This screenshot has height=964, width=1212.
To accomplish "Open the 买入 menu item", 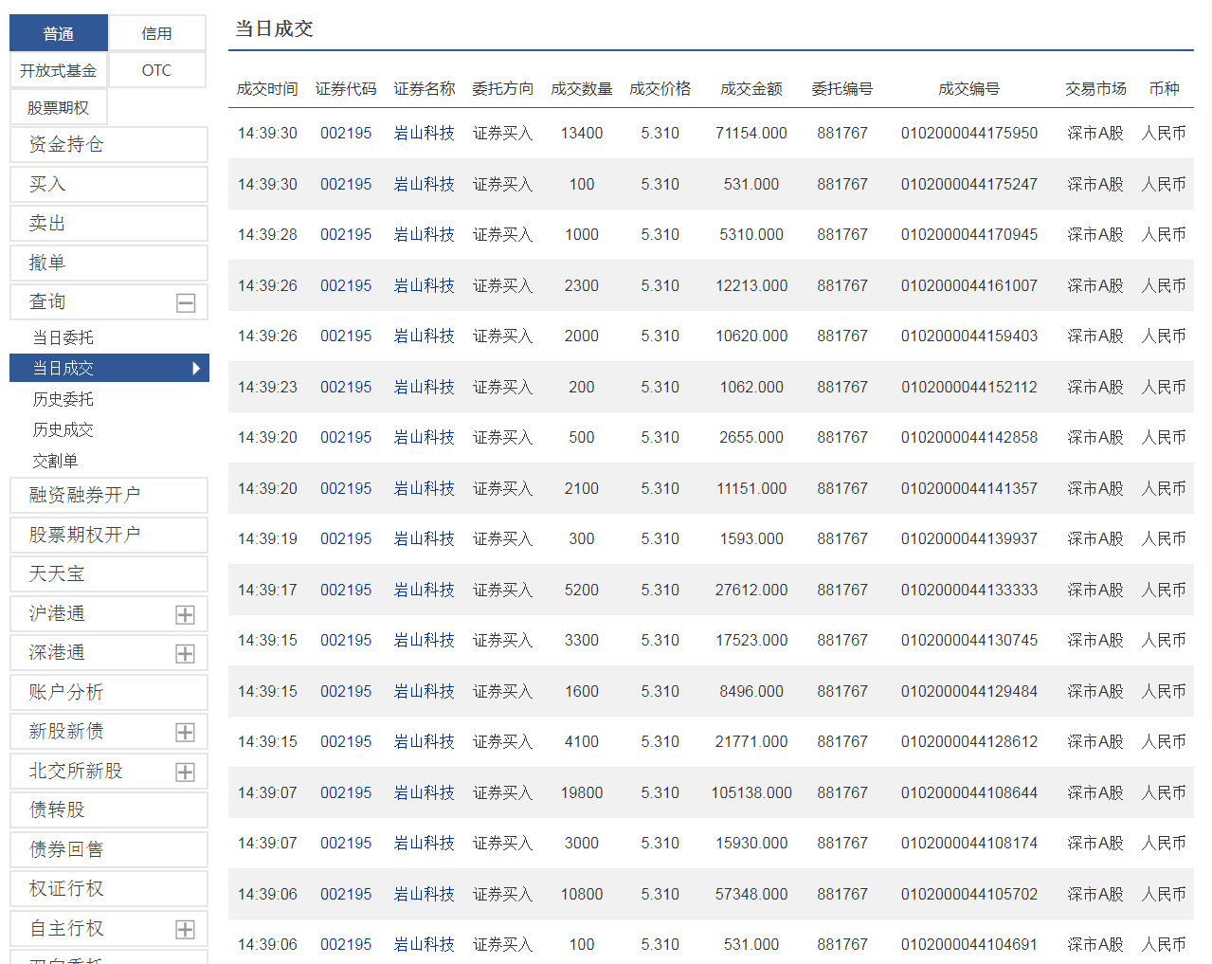I will pyautogui.click(x=109, y=184).
